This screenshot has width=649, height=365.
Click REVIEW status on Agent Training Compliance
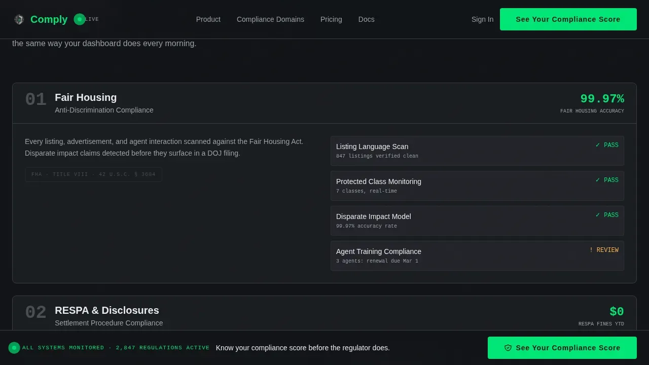[x=604, y=250]
